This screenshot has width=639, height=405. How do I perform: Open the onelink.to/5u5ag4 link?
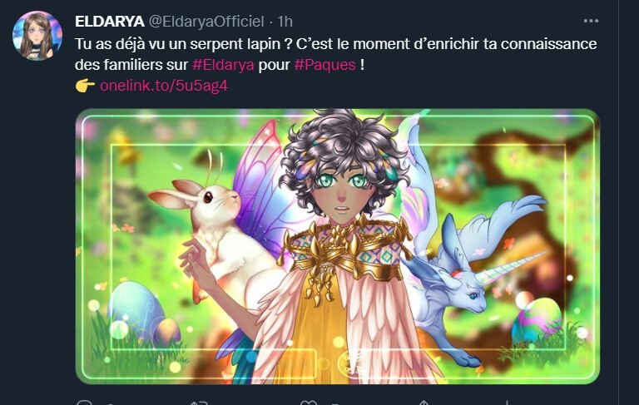coord(163,86)
